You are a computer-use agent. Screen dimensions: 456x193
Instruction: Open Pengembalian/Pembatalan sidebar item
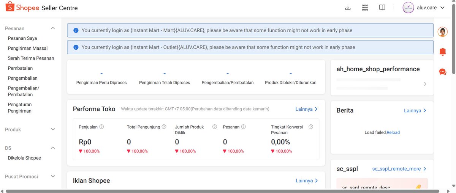pyautogui.click(x=24, y=91)
